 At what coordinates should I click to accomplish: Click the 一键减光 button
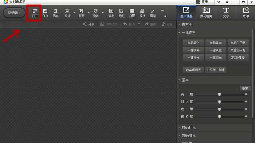(x=216, y=58)
